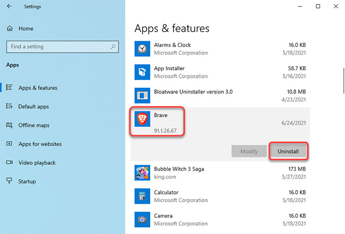Click the Bubble Witch 3 Saga icon
345x234 pixels.
(x=143, y=173)
